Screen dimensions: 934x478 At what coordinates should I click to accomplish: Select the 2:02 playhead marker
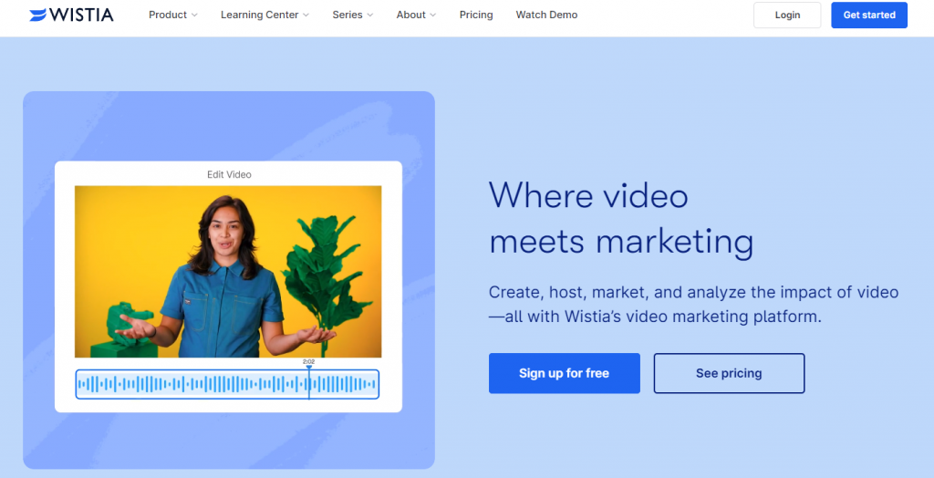pos(308,365)
